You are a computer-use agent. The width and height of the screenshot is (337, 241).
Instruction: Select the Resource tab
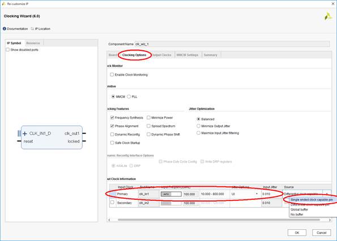(x=33, y=43)
